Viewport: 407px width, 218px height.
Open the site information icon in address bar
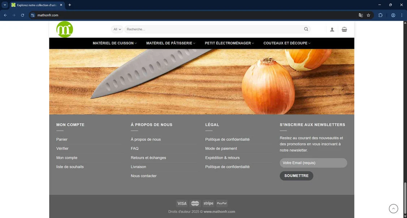pyautogui.click(x=33, y=15)
